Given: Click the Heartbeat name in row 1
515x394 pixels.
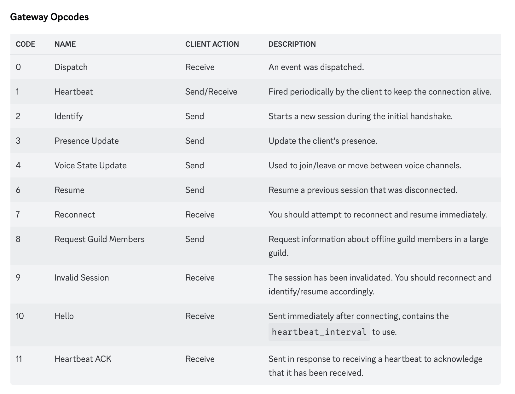Looking at the screenshot, I should pos(73,92).
